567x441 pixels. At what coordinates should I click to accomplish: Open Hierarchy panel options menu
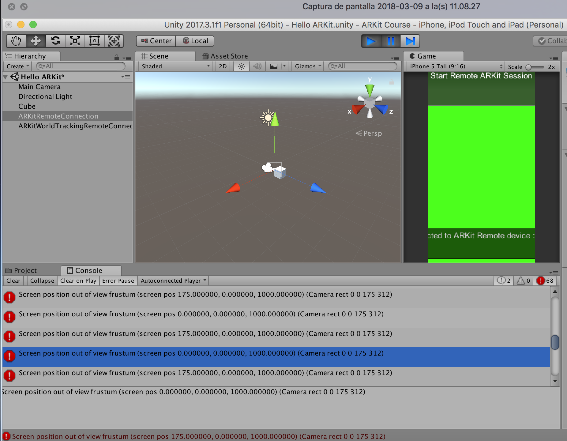[x=127, y=58]
